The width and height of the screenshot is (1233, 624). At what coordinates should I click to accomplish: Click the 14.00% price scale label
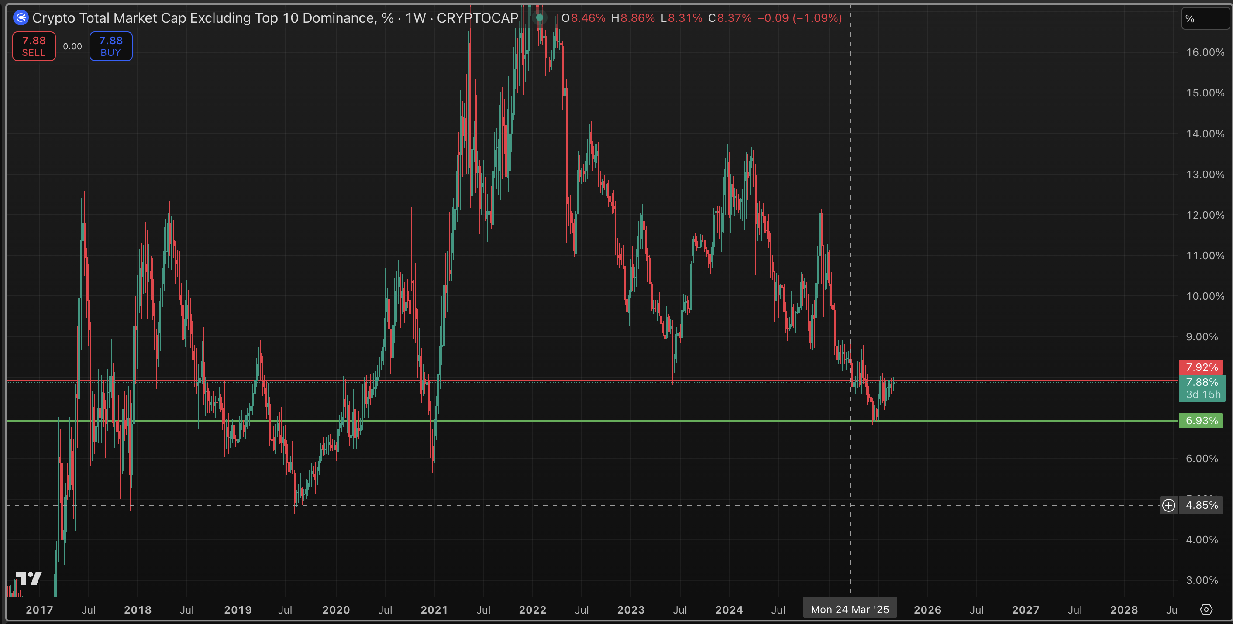[1205, 134]
